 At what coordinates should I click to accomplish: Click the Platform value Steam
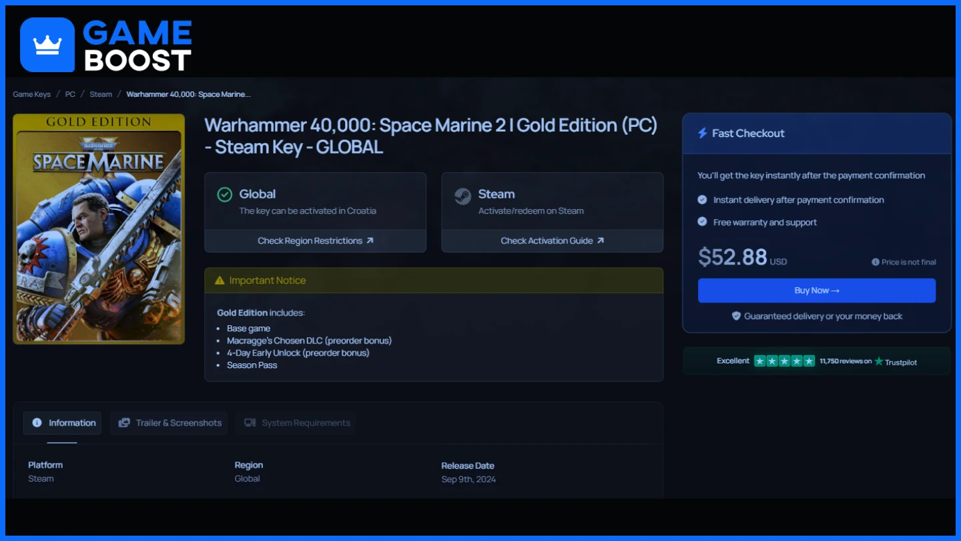click(41, 478)
